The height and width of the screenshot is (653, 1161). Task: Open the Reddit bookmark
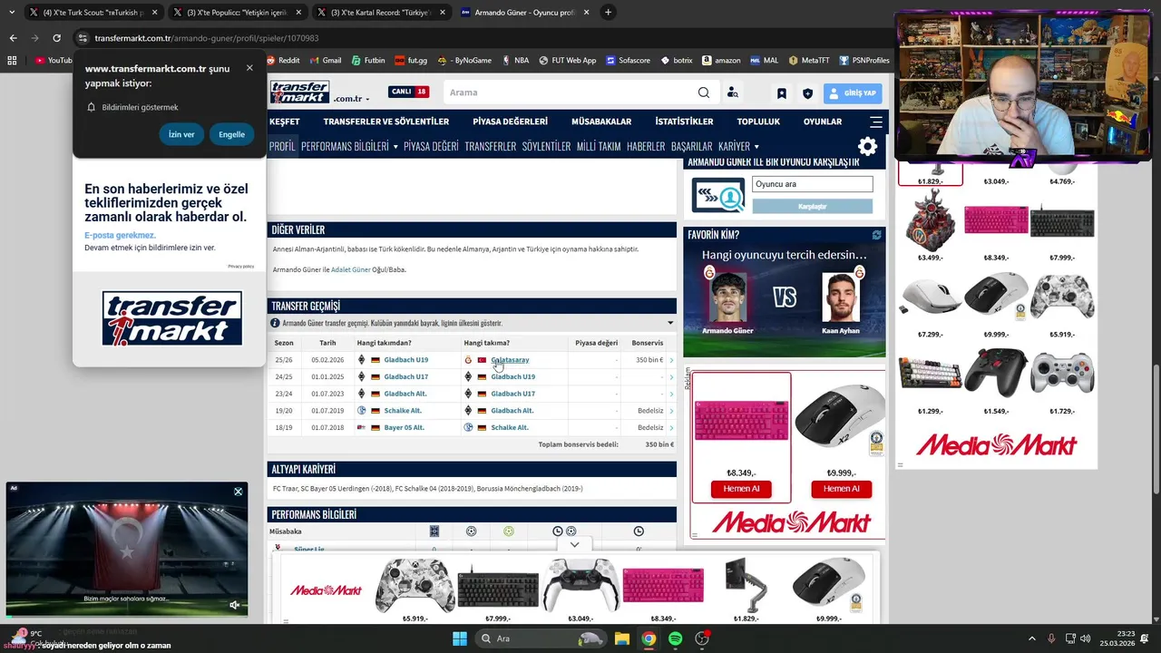282,61
